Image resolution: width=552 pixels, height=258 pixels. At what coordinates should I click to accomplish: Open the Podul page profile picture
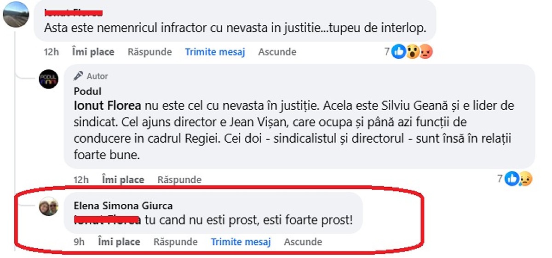[x=49, y=79]
